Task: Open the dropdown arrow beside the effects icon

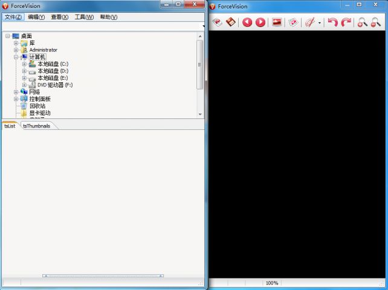Action: [x=319, y=23]
